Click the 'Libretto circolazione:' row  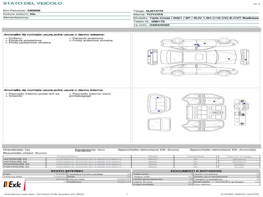(227, 174)
